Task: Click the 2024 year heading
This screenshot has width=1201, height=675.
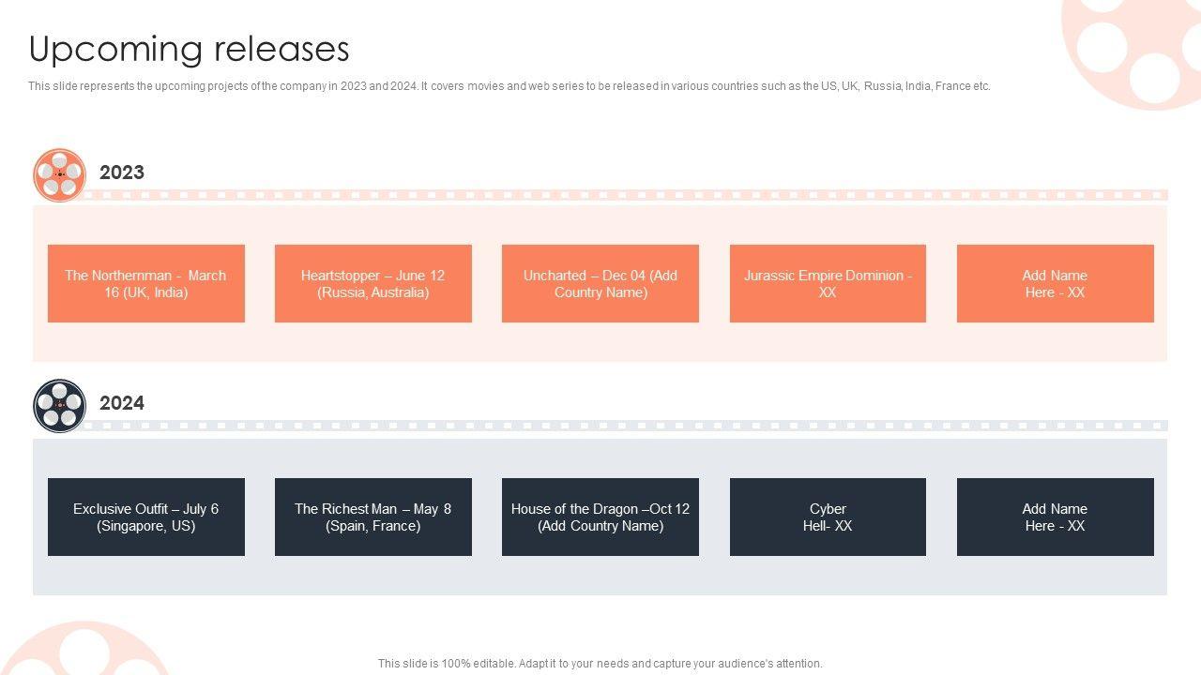Action: pyautogui.click(x=122, y=403)
